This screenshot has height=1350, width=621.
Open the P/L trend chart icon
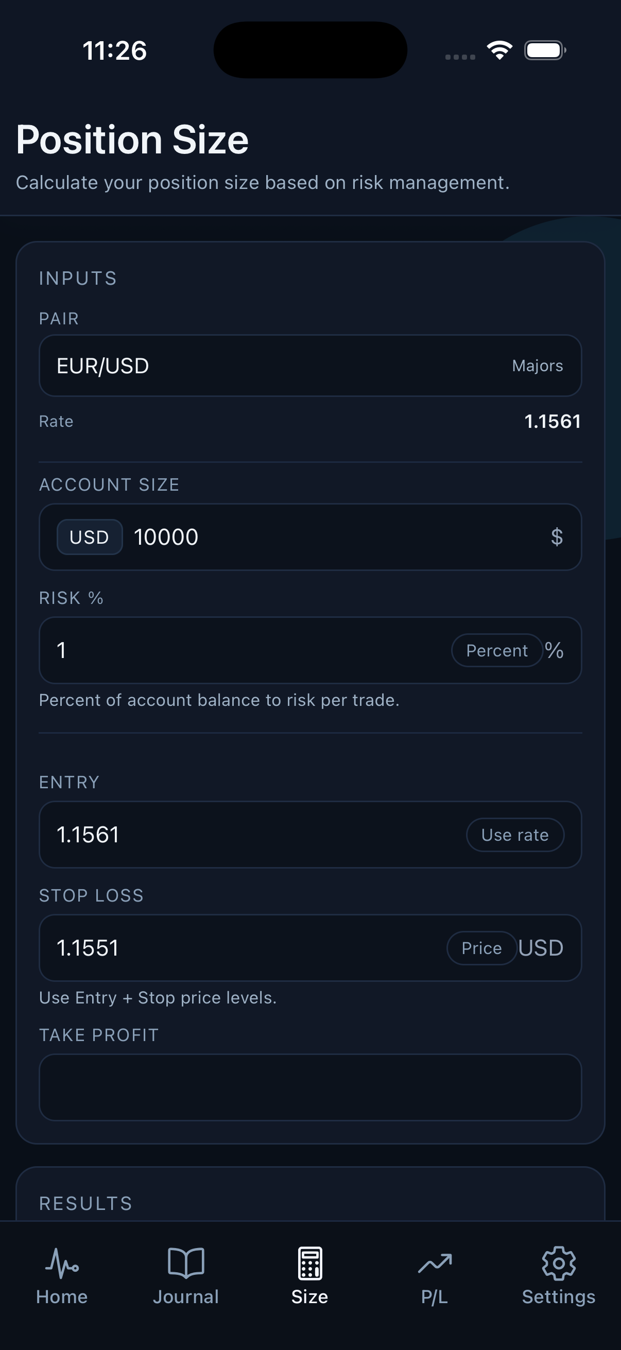[x=435, y=1263]
